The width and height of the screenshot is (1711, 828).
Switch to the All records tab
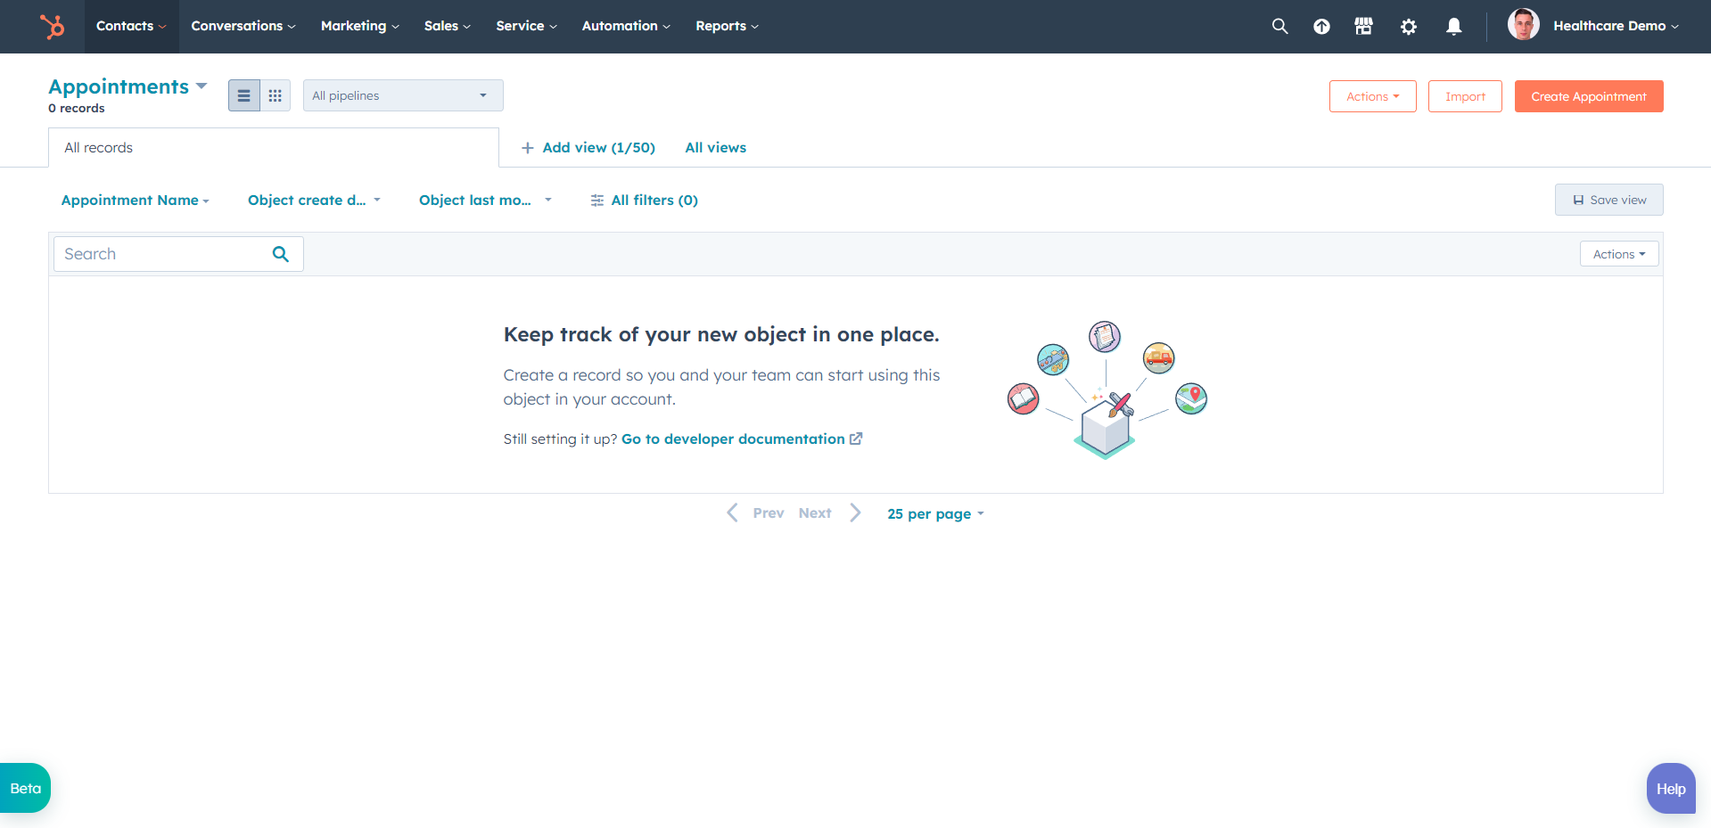98,147
